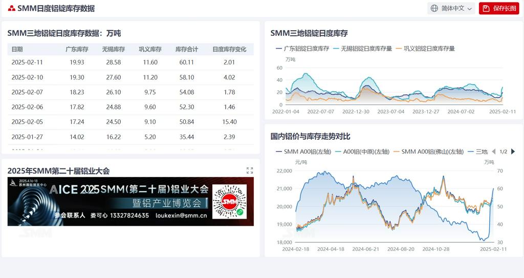Click the QR code on the banner

click(x=230, y=202)
